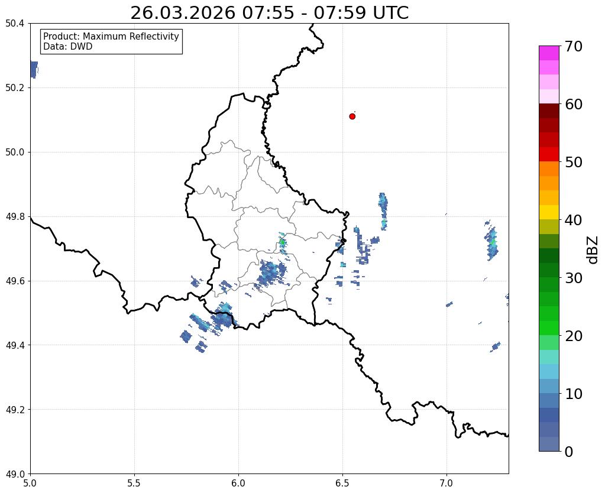Click the latitude axis label "49.6"

[x=15, y=281]
